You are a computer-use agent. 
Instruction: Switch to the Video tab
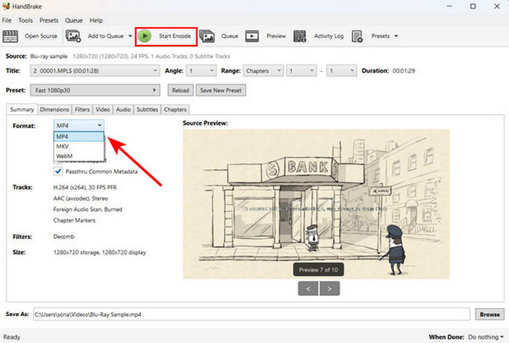[x=103, y=109]
